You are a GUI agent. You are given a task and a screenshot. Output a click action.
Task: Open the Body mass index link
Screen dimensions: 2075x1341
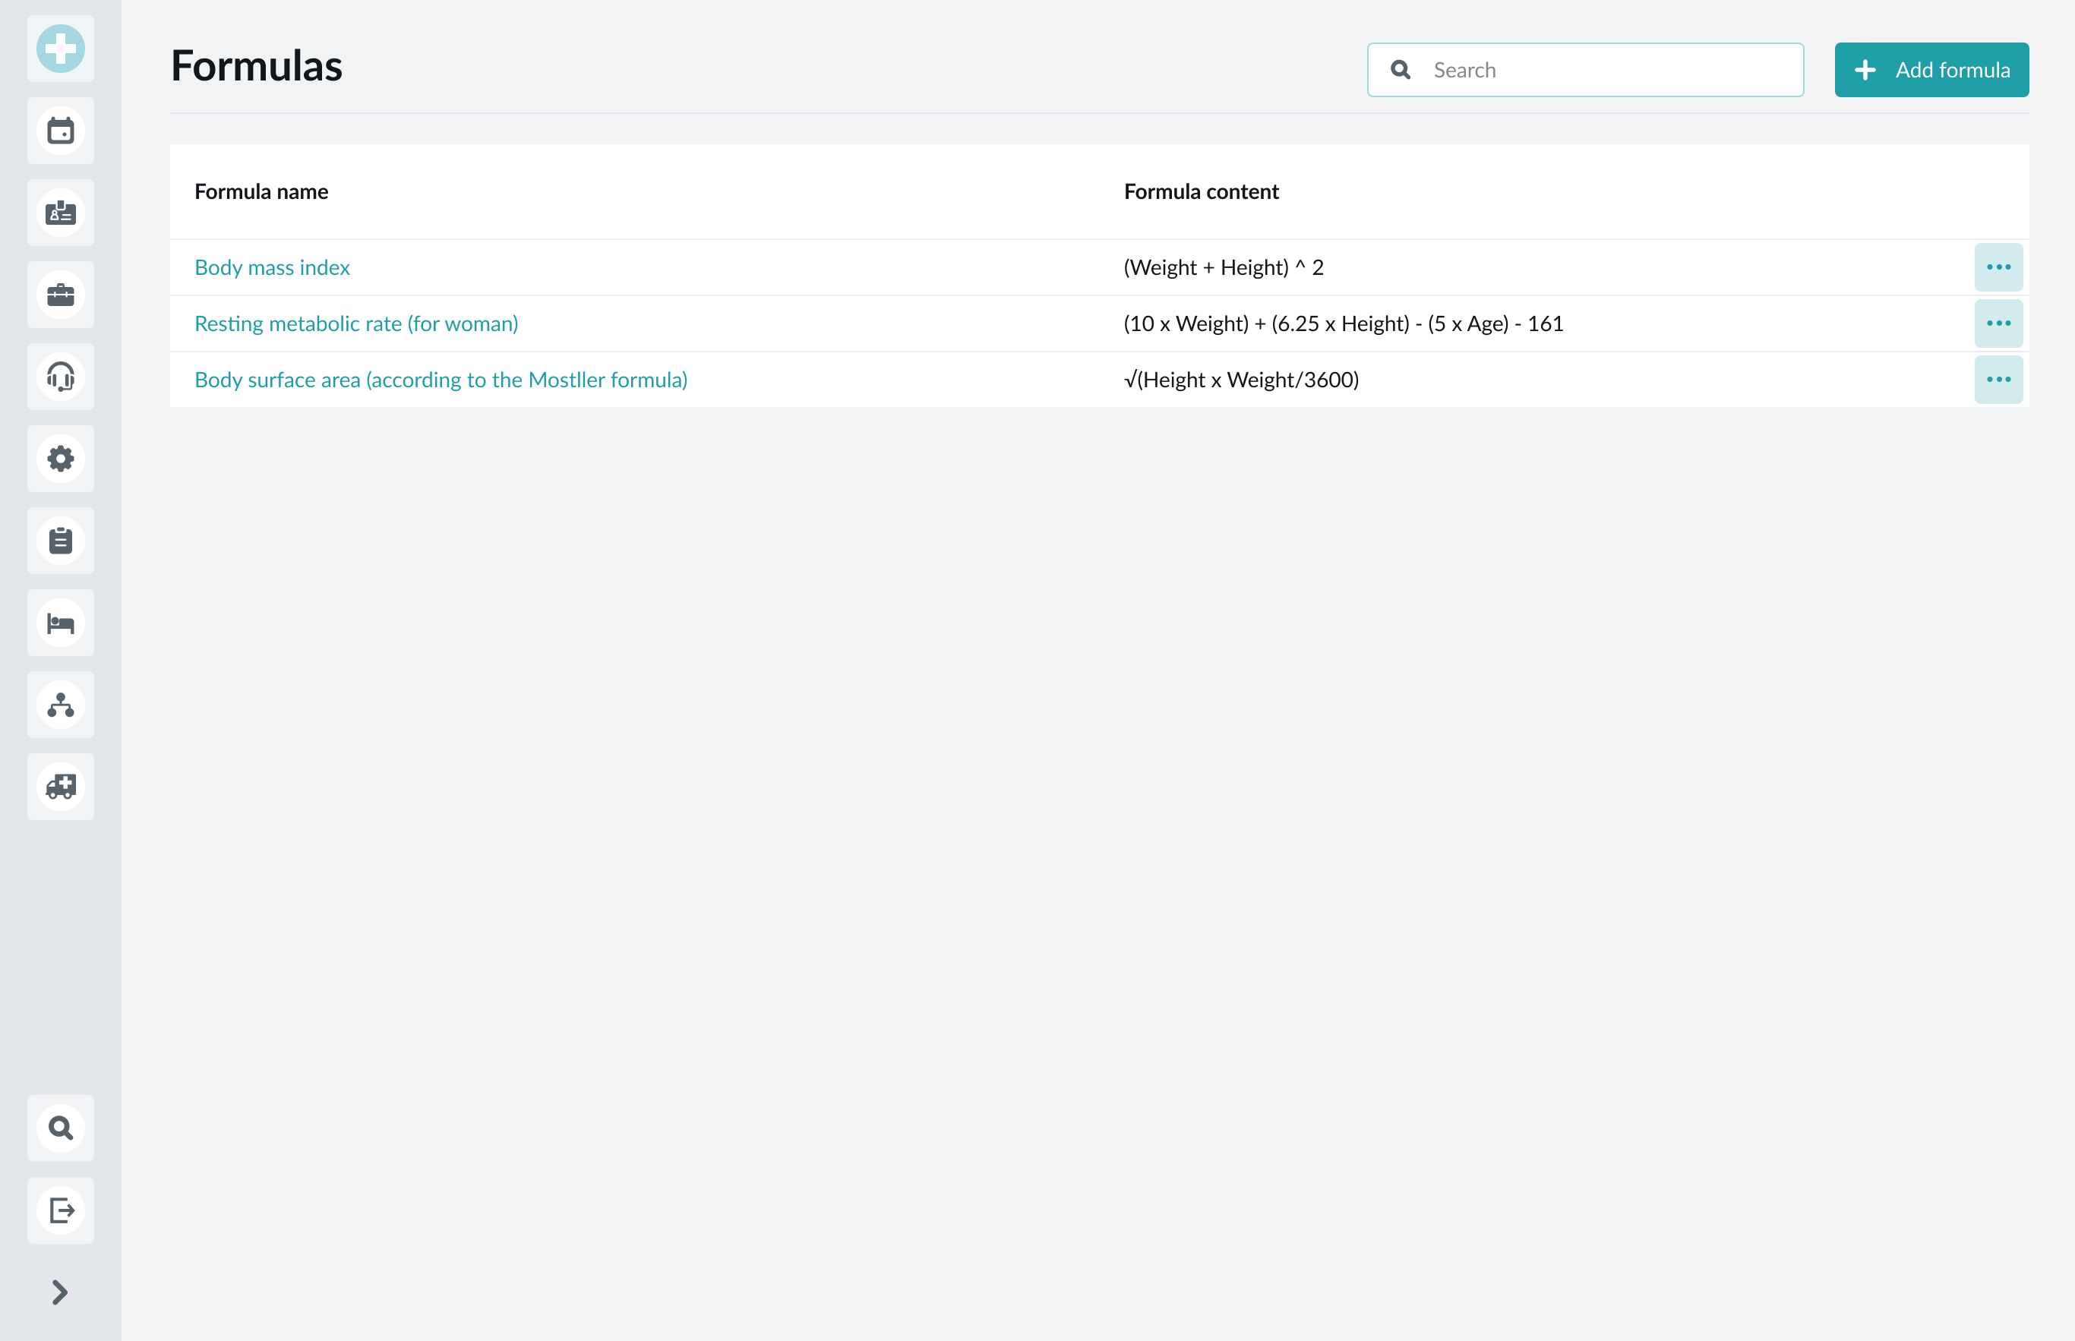click(x=272, y=267)
